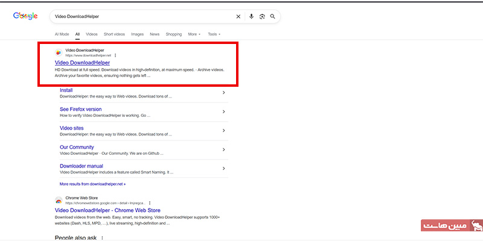Open search by image lens icon
The width and height of the screenshot is (483, 241).
262,17
